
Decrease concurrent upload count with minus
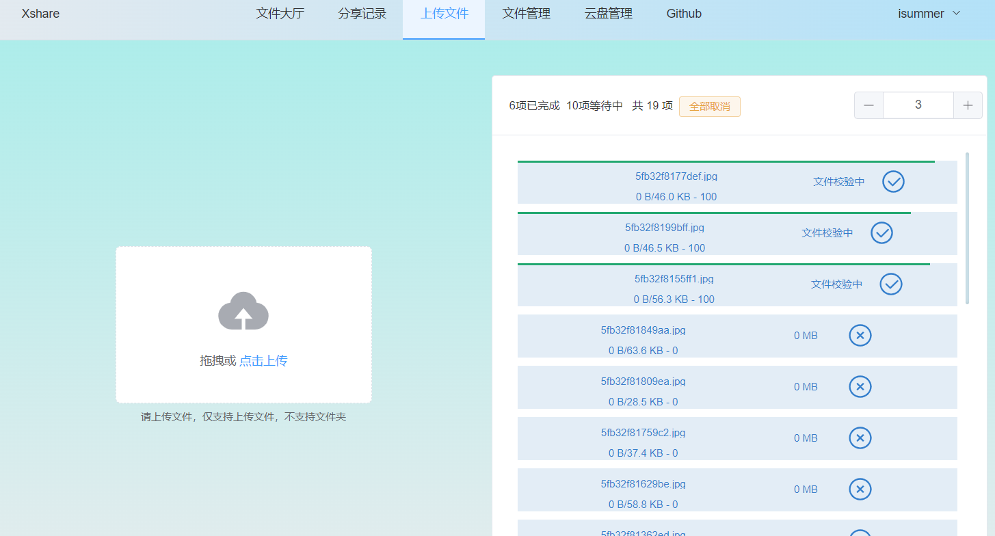click(x=869, y=105)
